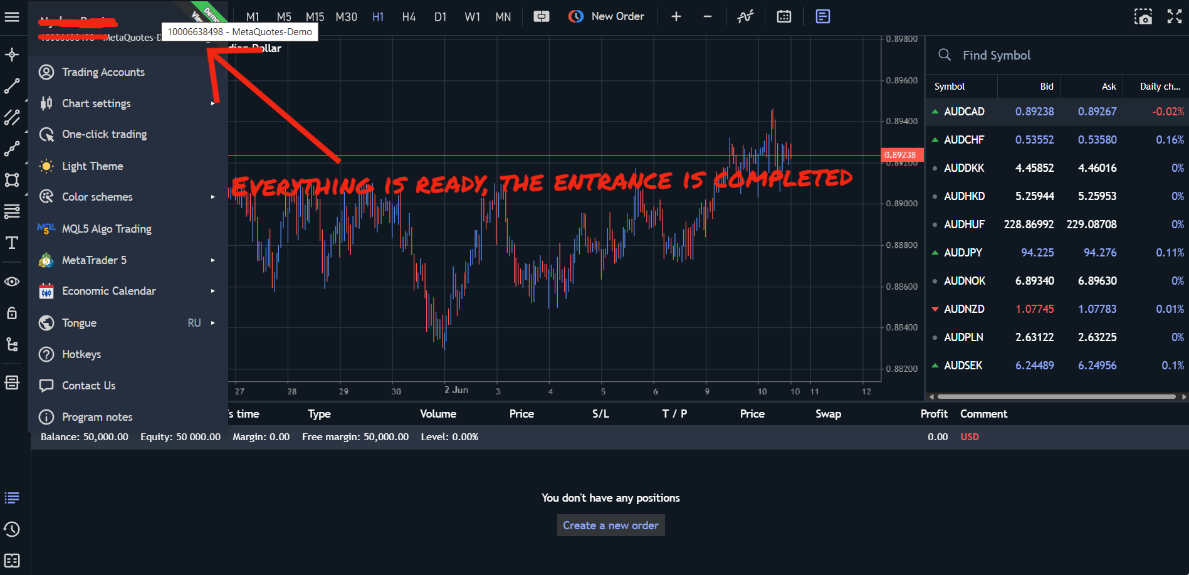Switch to Light Theme
The image size is (1189, 575).
pyautogui.click(x=92, y=166)
